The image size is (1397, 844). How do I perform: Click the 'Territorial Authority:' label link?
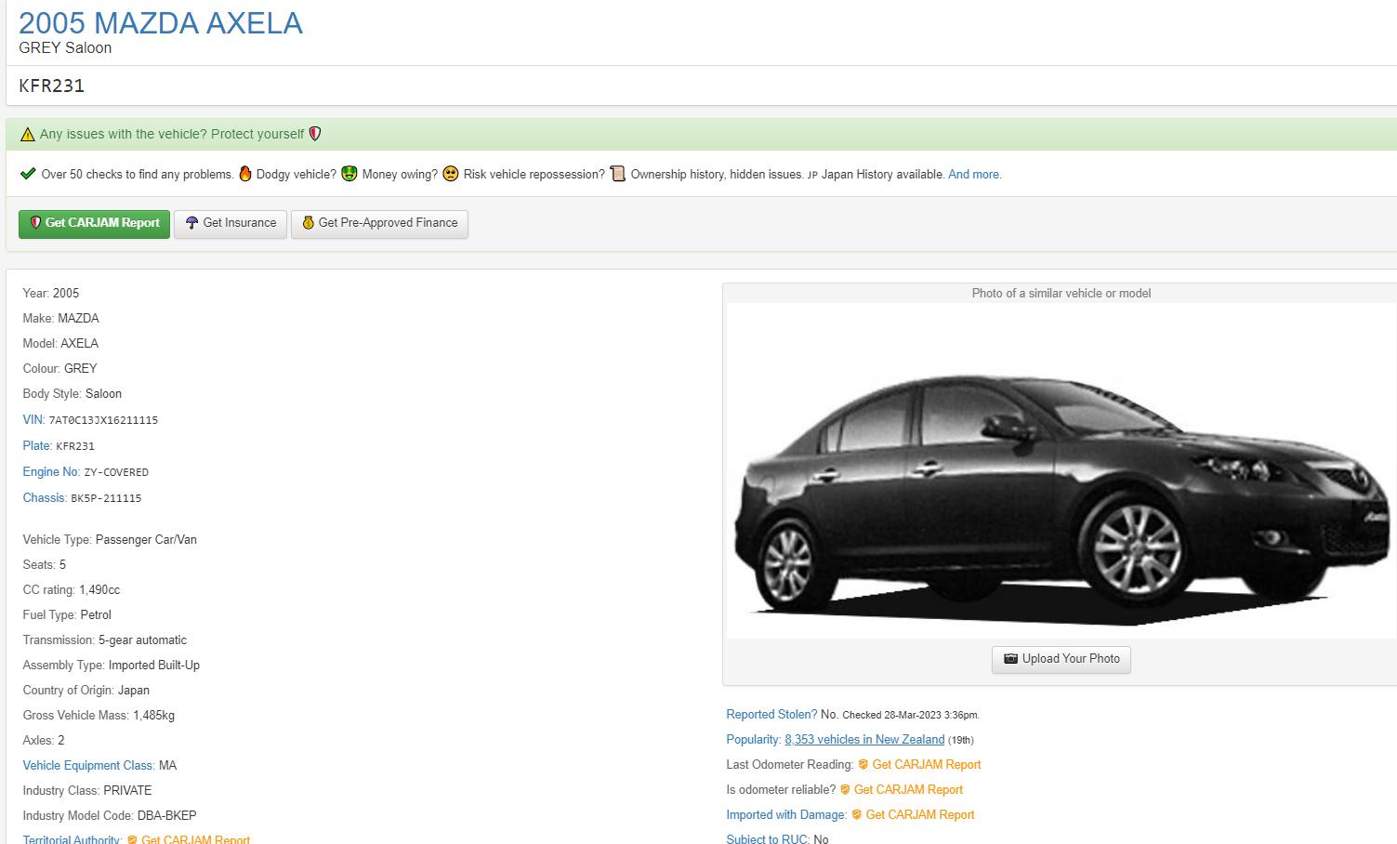click(72, 839)
